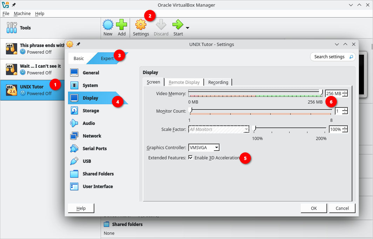Open the Help menu in menu bar
This screenshot has height=239, width=373.
pyautogui.click(x=40, y=14)
